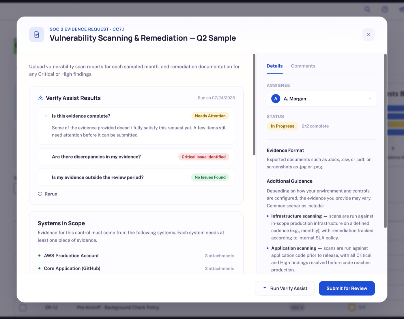Click the In Progress status badge
404x319 pixels.
coord(283,126)
